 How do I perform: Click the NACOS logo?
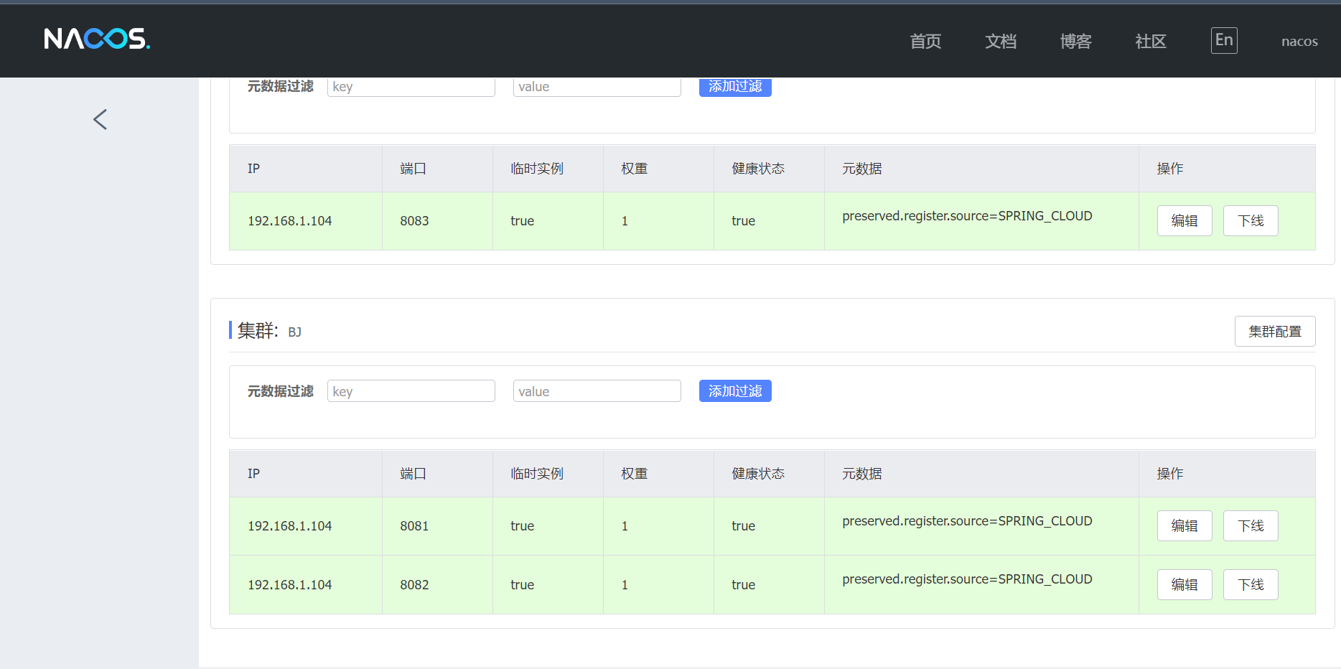pyautogui.click(x=97, y=39)
